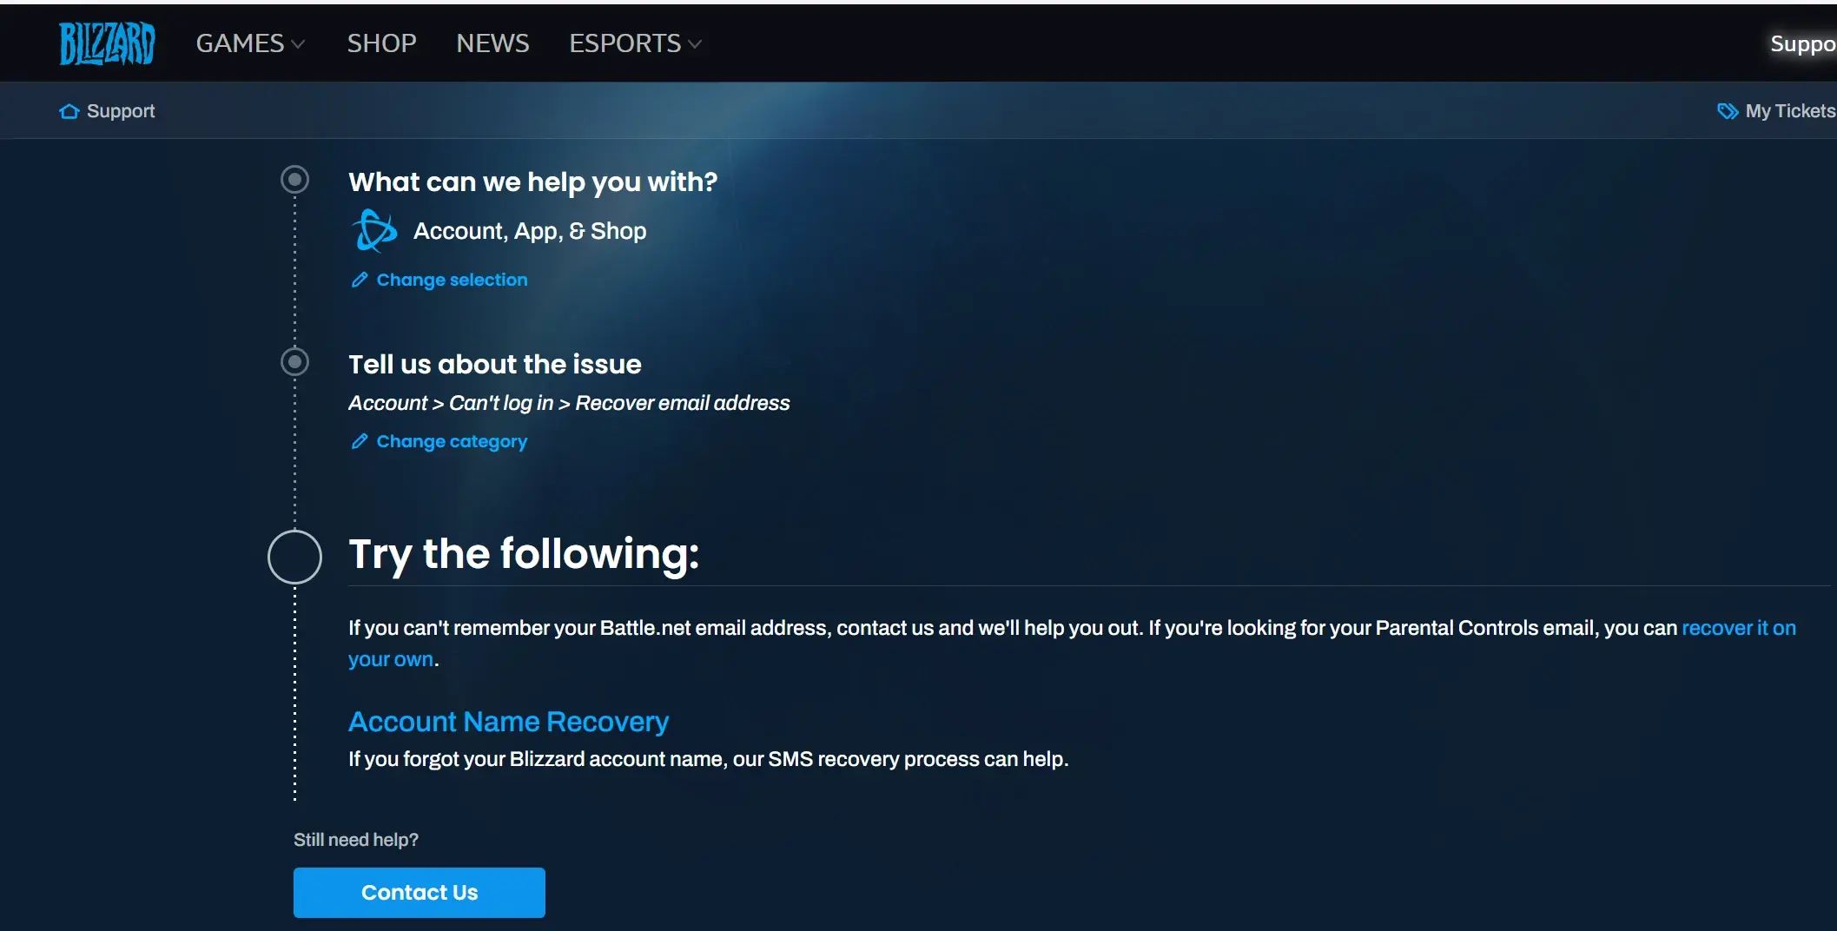Click the 'Still need help?' text
Image resolution: width=1837 pixels, height=931 pixels.
coord(356,840)
